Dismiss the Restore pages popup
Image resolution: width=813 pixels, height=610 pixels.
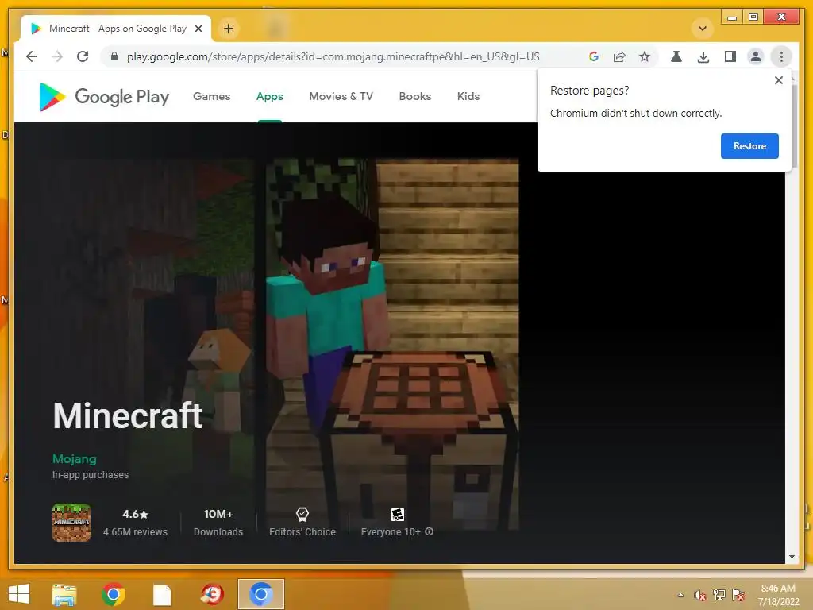pos(778,80)
